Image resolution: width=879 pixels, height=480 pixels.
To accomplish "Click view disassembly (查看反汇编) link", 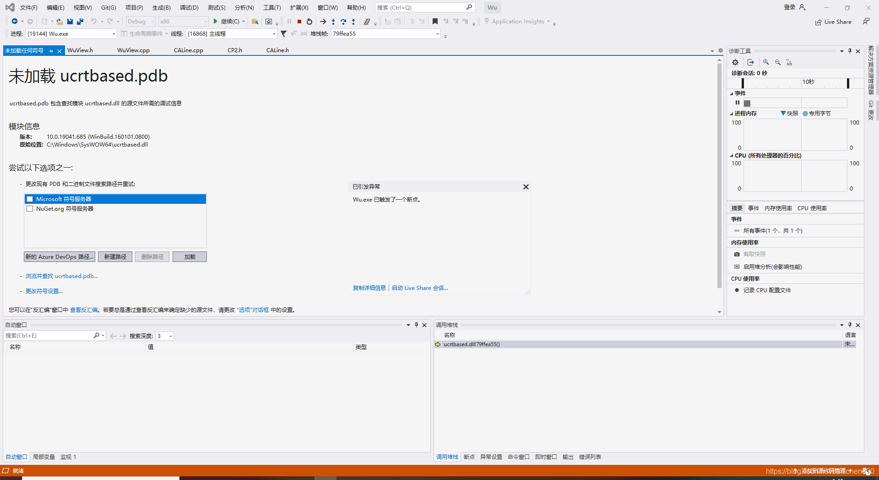I will tap(84, 310).
